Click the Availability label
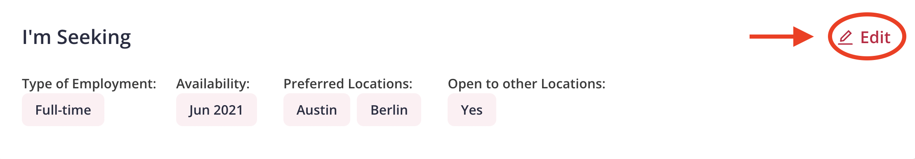Image resolution: width=915 pixels, height=159 pixels. (x=213, y=84)
